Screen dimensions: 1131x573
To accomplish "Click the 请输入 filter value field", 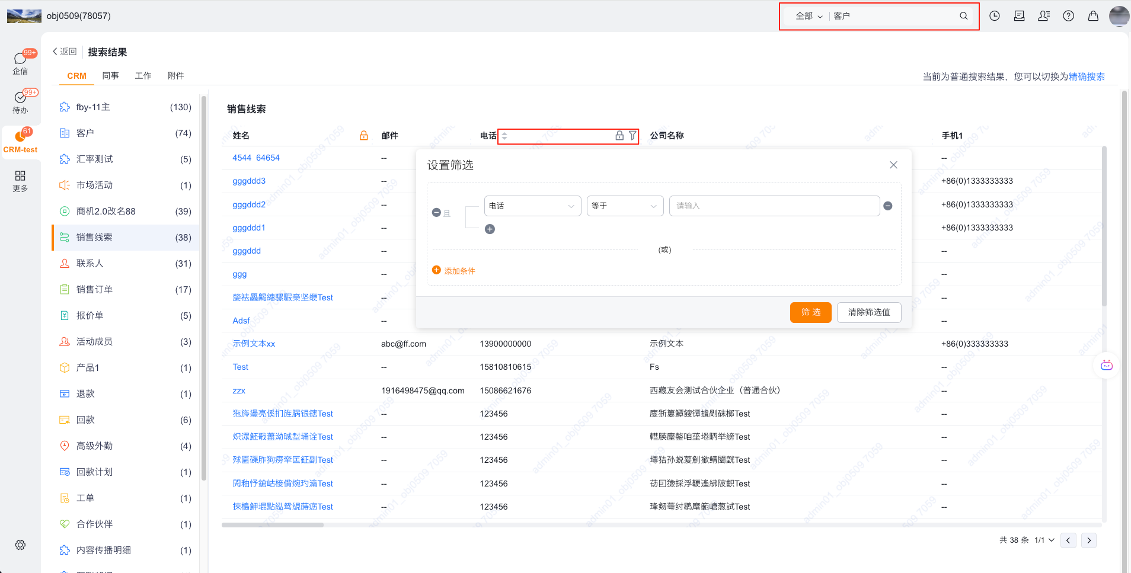I will pyautogui.click(x=774, y=206).
